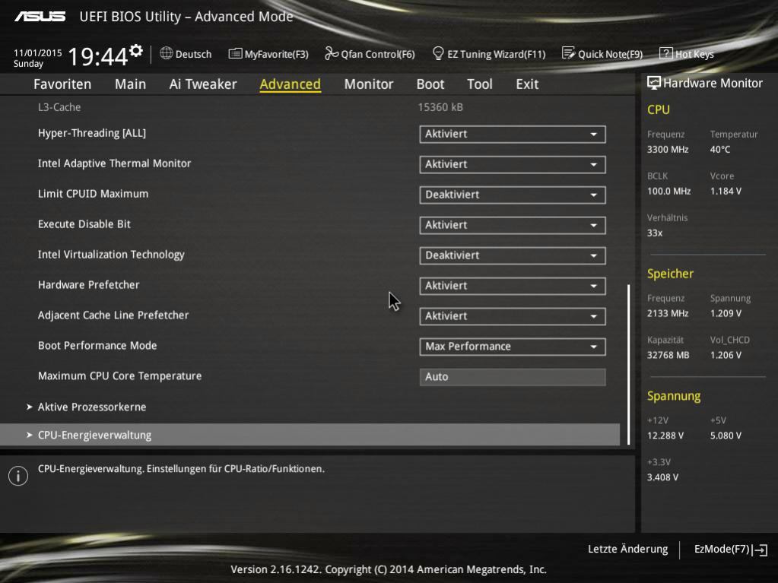Click memory frequency value 2133 MHz
Screen dimensions: 778x583
tap(668, 313)
